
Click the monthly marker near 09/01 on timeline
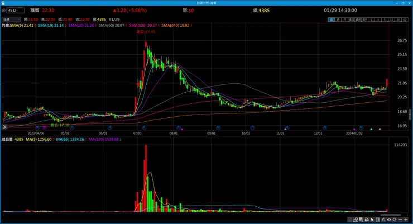click(x=218, y=128)
